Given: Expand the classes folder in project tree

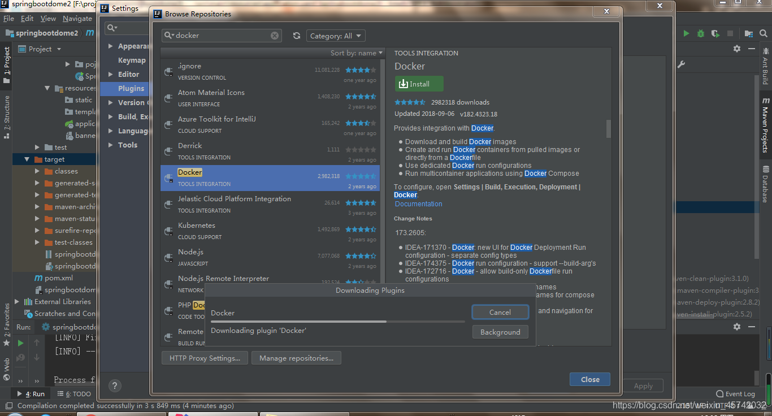Looking at the screenshot, I should pos(37,171).
